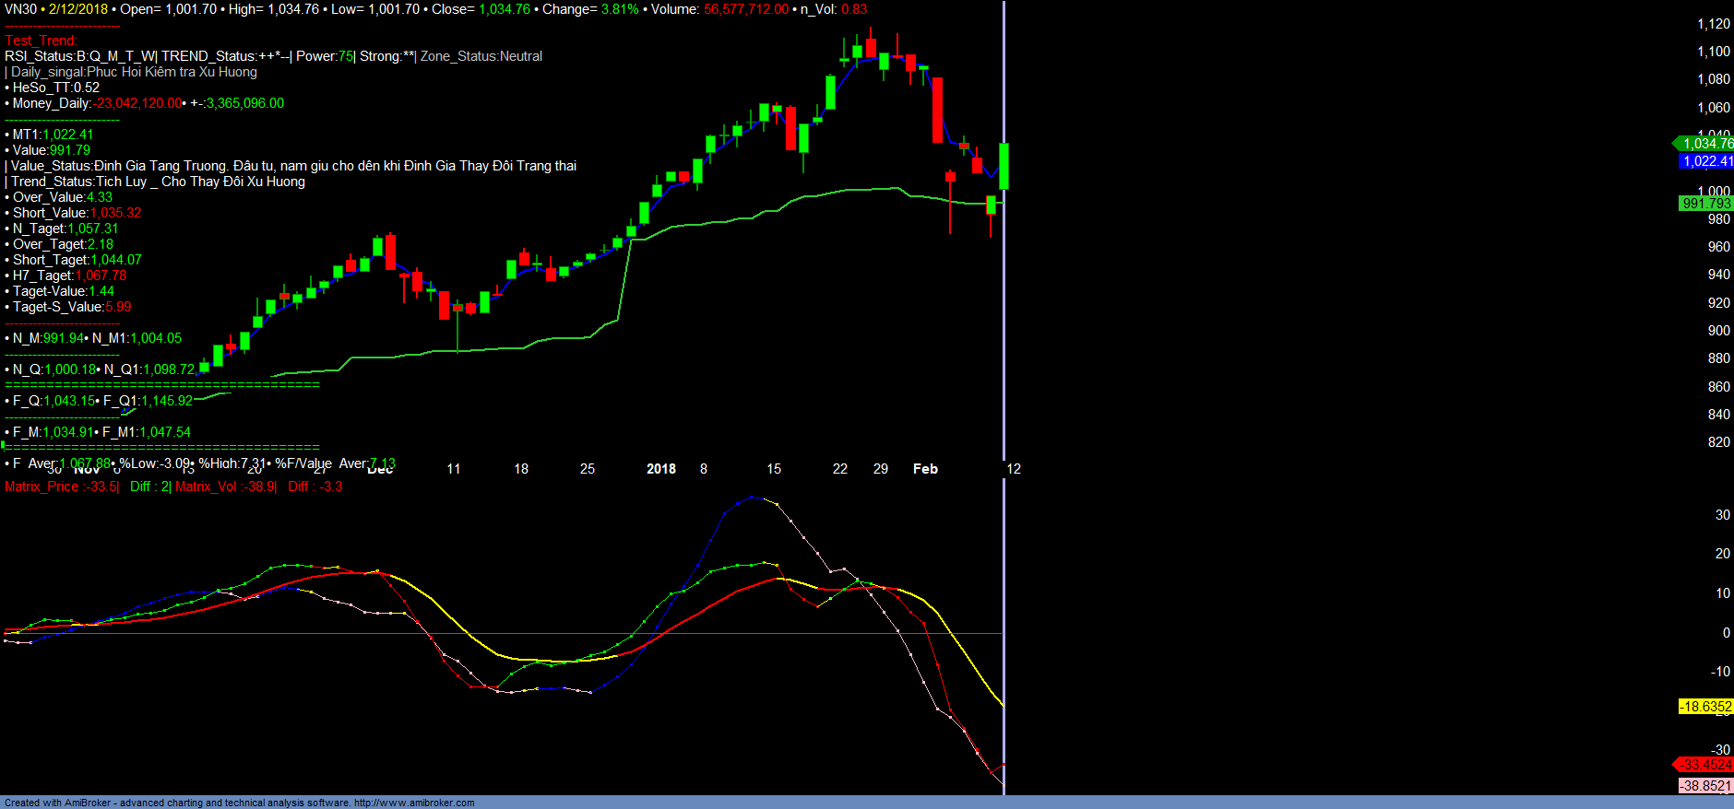
Task: Select date 15 on the time axis
Action: 774,469
